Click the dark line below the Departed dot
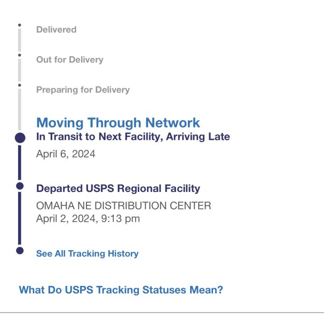This screenshot has width=324, height=320. point(20,218)
